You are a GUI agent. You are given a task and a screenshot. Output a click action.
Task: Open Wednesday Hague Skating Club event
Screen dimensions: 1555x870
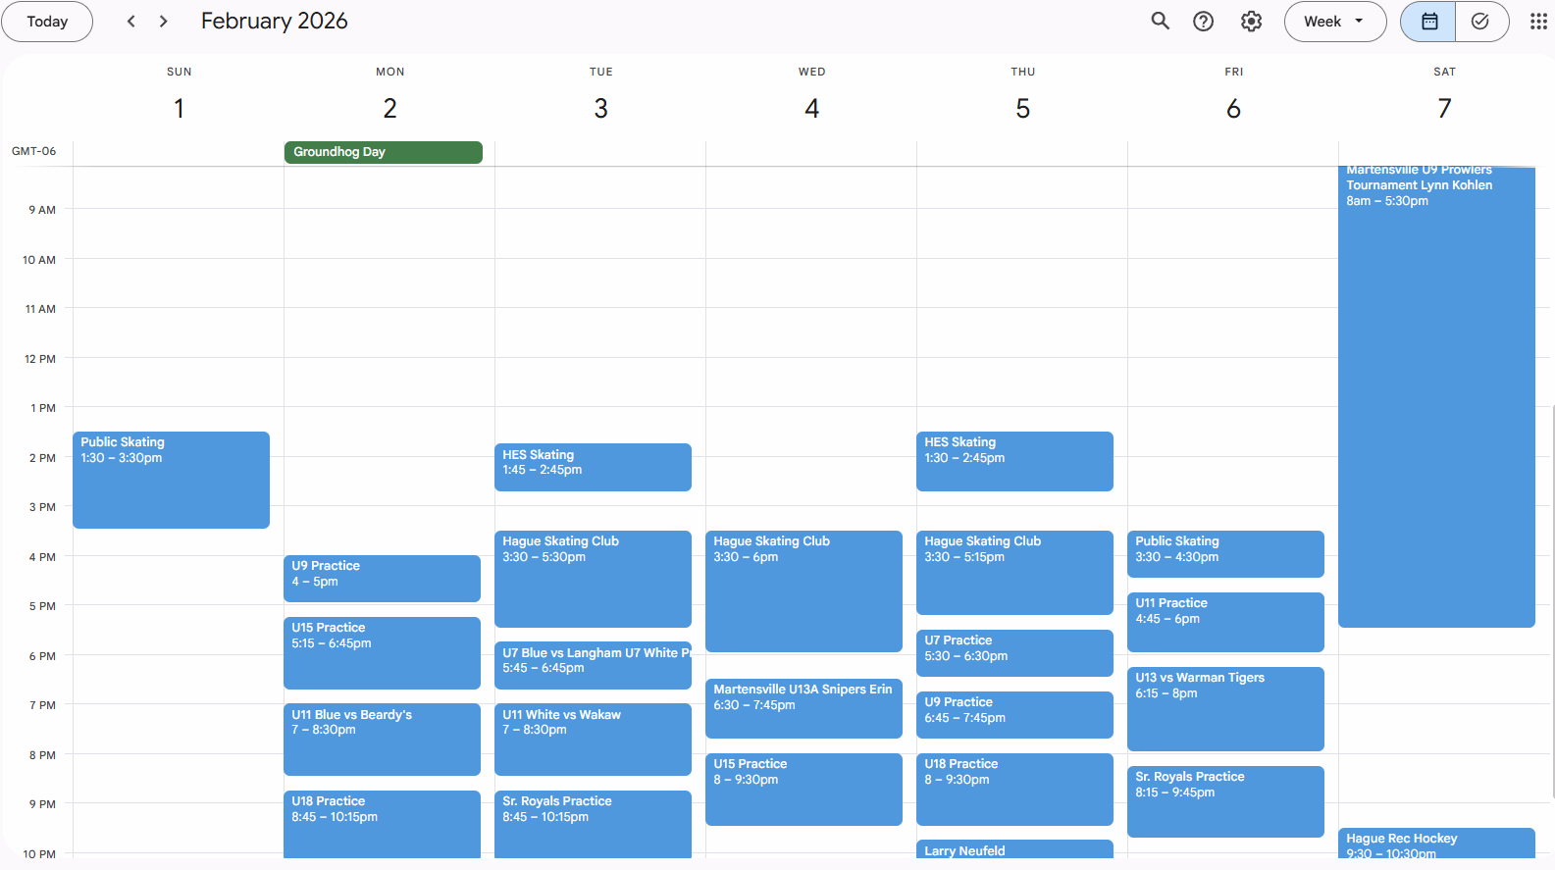pos(803,591)
